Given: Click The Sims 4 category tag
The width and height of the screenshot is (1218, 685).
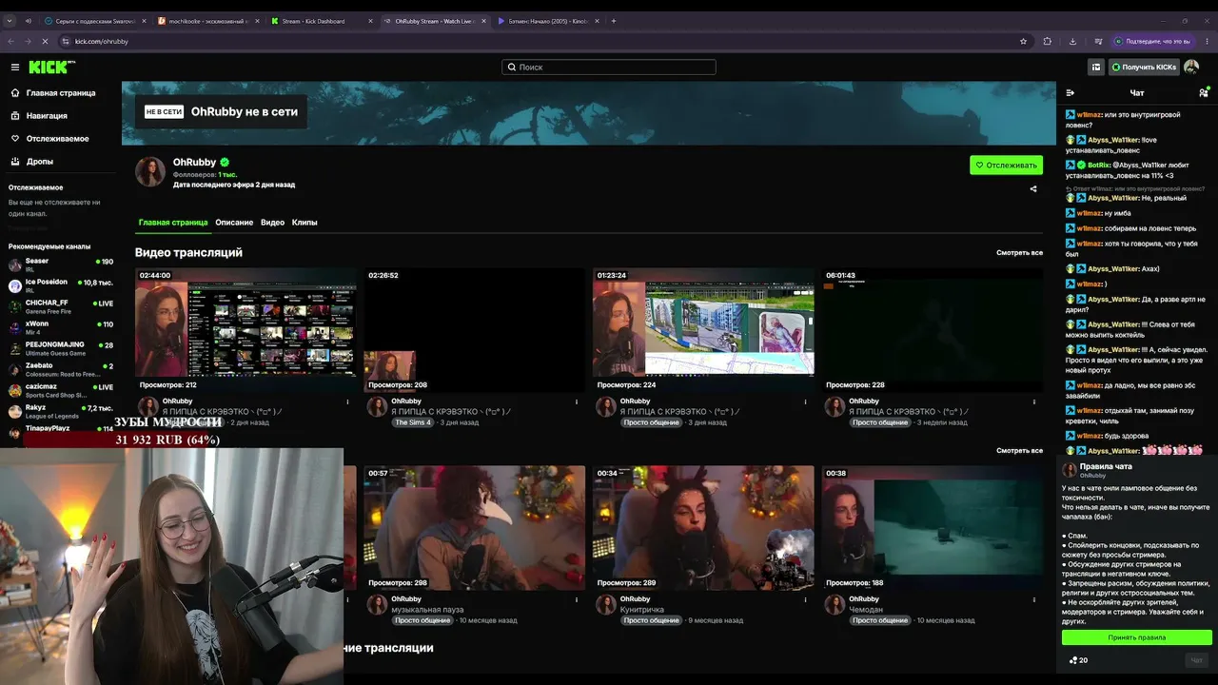Looking at the screenshot, I should pyautogui.click(x=413, y=422).
